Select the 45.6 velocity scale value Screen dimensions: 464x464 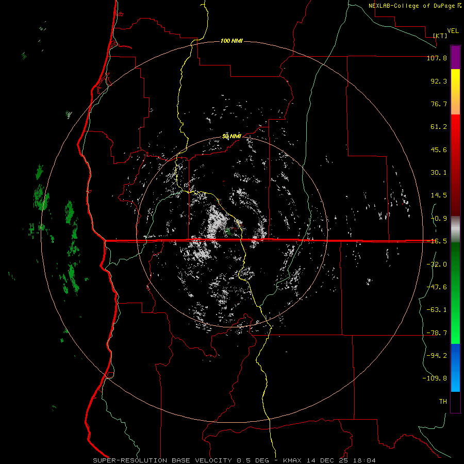click(x=439, y=150)
